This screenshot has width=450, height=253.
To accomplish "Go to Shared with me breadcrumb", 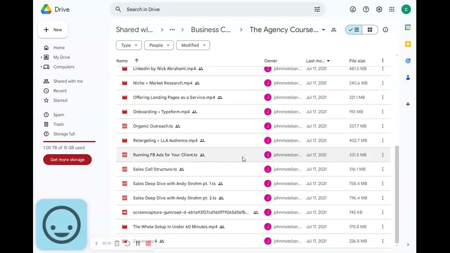I will click(134, 30).
